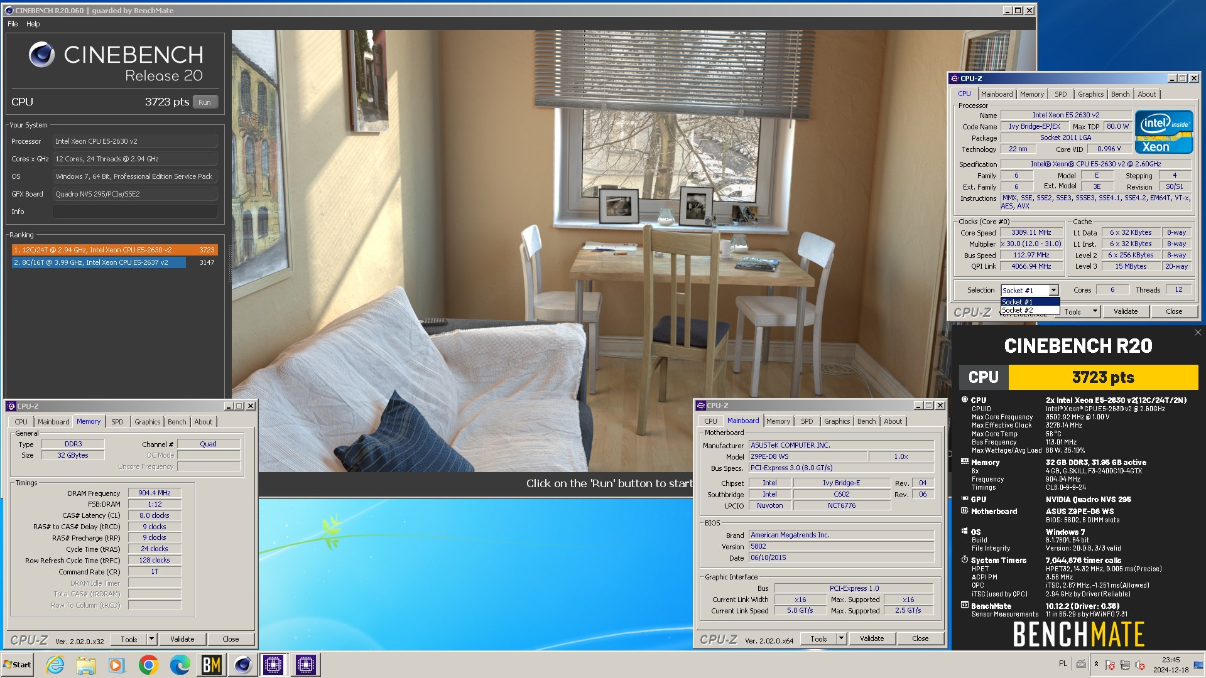Switch to Memory tab in processor CPU-Z
Image resolution: width=1206 pixels, height=678 pixels.
pyautogui.click(x=1031, y=94)
